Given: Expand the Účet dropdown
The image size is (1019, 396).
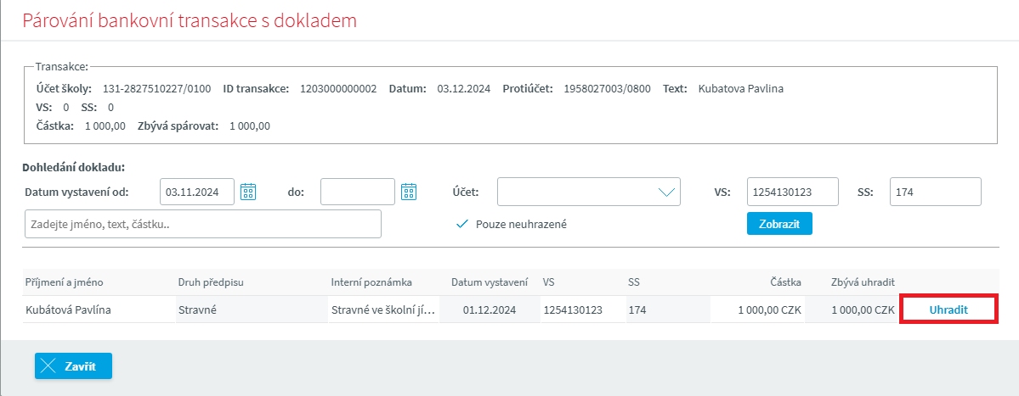Looking at the screenshot, I should [588, 192].
